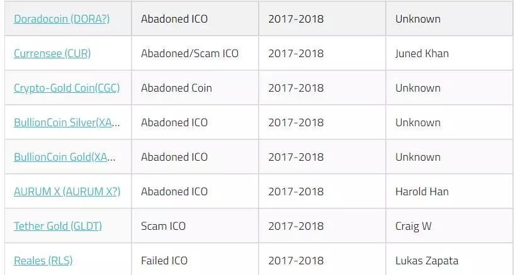Click the Failed ICO status cell
This screenshot has width=515, height=275.
[164, 261]
